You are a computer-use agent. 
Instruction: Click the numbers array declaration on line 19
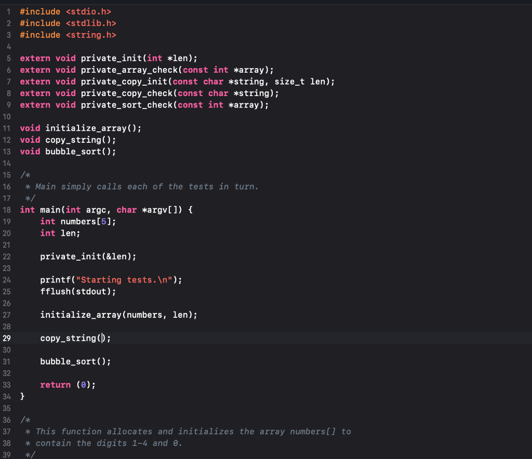[78, 221]
